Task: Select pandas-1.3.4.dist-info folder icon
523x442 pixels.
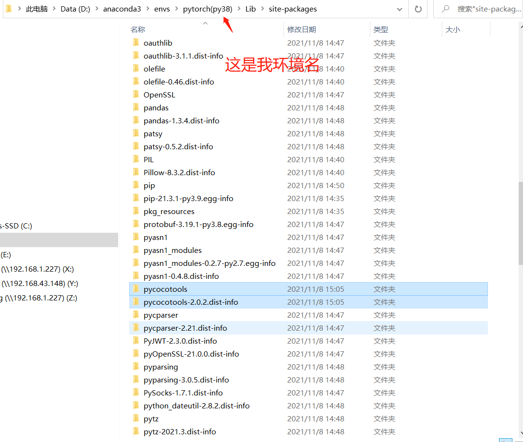Action: click(x=136, y=120)
